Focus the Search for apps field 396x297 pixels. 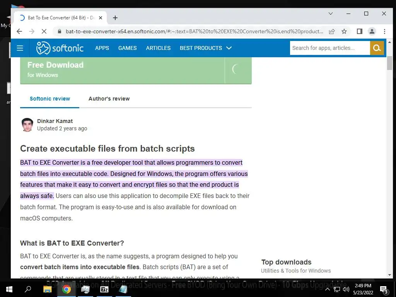point(330,48)
